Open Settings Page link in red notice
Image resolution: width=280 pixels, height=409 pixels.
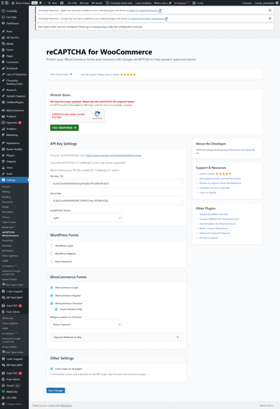click(x=100, y=27)
